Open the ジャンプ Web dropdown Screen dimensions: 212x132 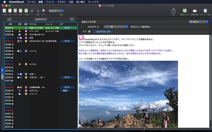coord(56,11)
